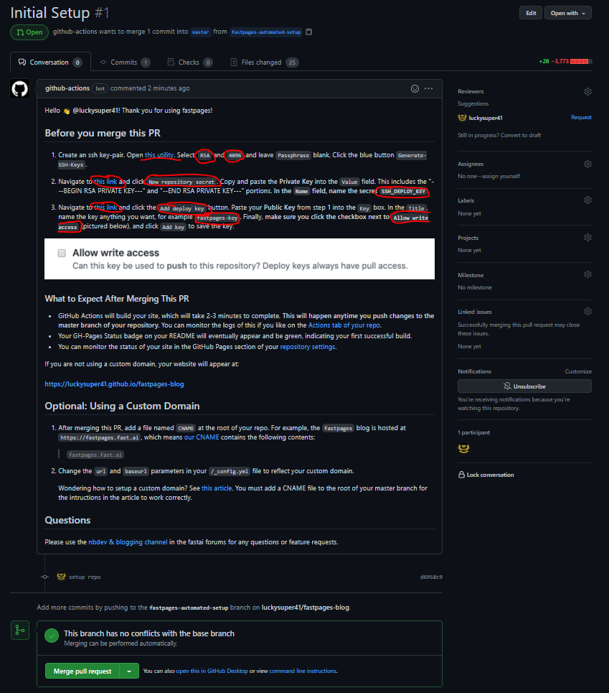Screen dimensions: 609x693
Task: Open 'this link' in step 3
Action: tap(105, 208)
